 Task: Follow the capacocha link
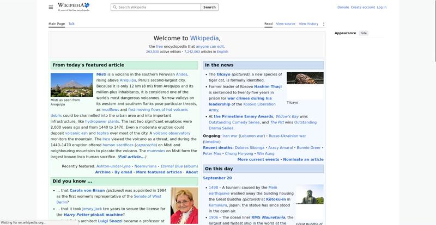pos(145,145)
